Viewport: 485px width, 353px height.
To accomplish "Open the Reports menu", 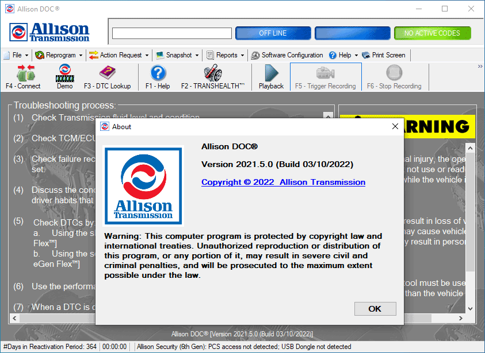I will point(226,55).
